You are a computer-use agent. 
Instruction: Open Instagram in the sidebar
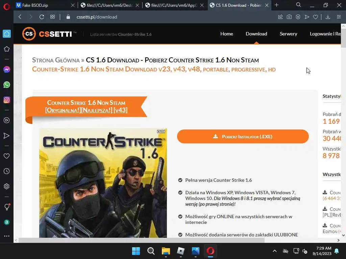pos(7,100)
